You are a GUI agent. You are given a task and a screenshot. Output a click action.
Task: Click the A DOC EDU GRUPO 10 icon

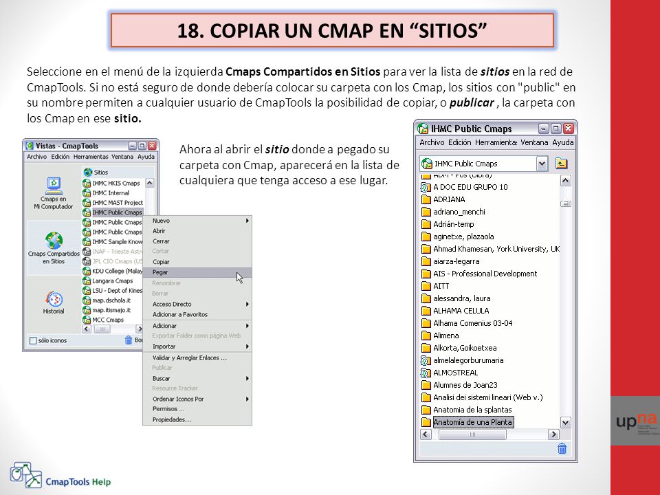(426, 187)
